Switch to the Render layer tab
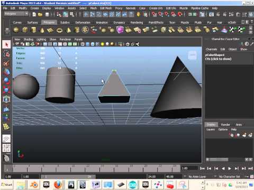This screenshot has height=190, width=254. coord(225,125)
